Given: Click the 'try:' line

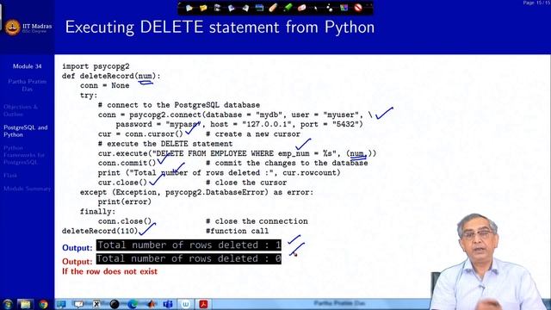Looking at the screenshot, I should pyautogui.click(x=89, y=96).
